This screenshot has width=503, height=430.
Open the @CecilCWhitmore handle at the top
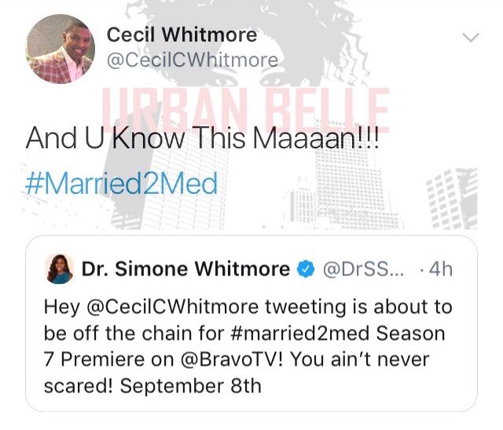[192, 60]
